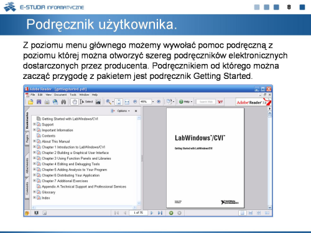Click the Save floppy disk icon
The width and height of the screenshot is (311, 233).
click(x=39, y=102)
